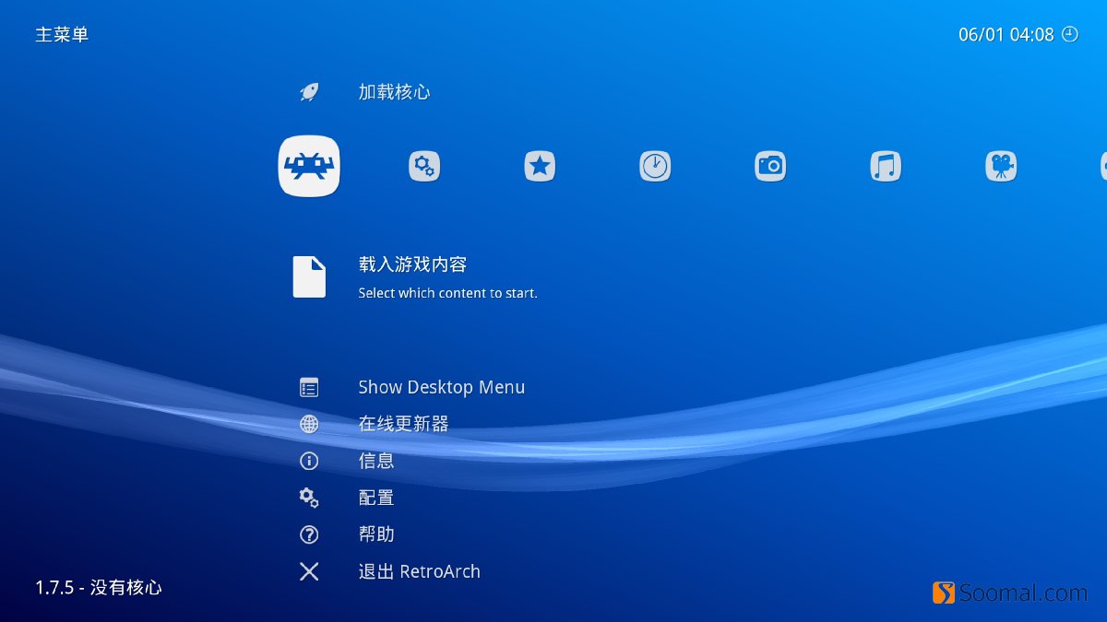Screen dimensions: 1107x622
Task: Select the Load Core rocket icon
Action: click(309, 91)
